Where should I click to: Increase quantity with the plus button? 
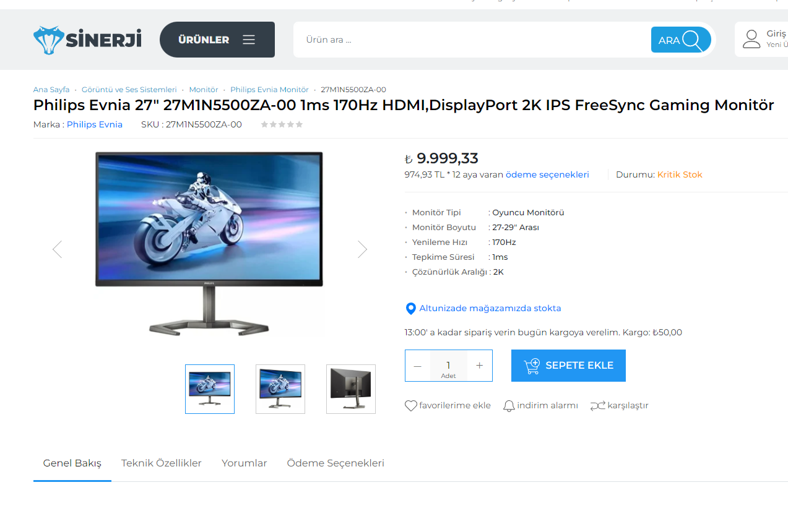479,366
